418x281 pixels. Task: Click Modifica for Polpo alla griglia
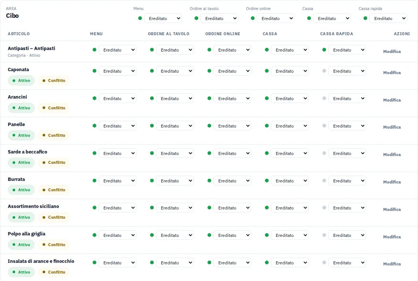pos(392,237)
